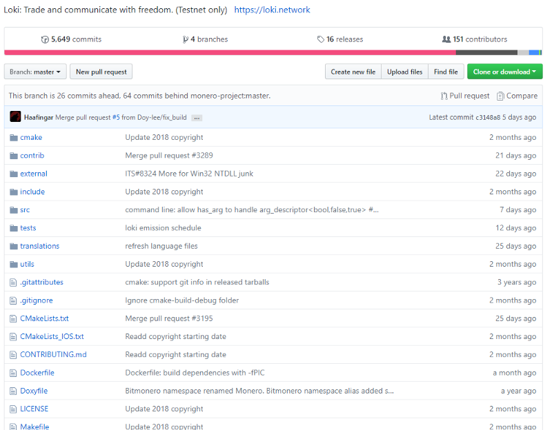Click the dark gray language bar segment

pos(486,53)
